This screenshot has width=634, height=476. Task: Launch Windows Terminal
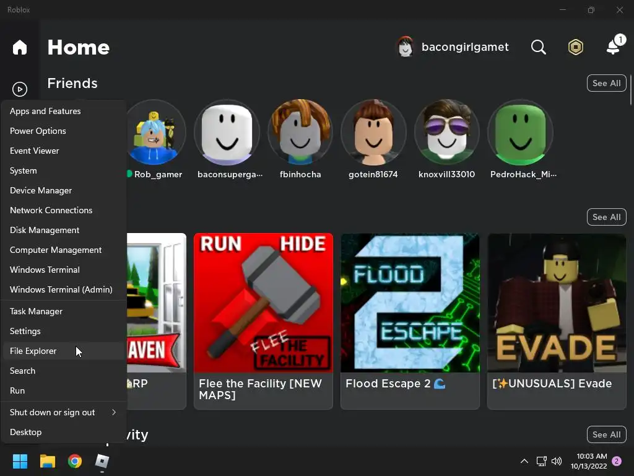click(64, 270)
